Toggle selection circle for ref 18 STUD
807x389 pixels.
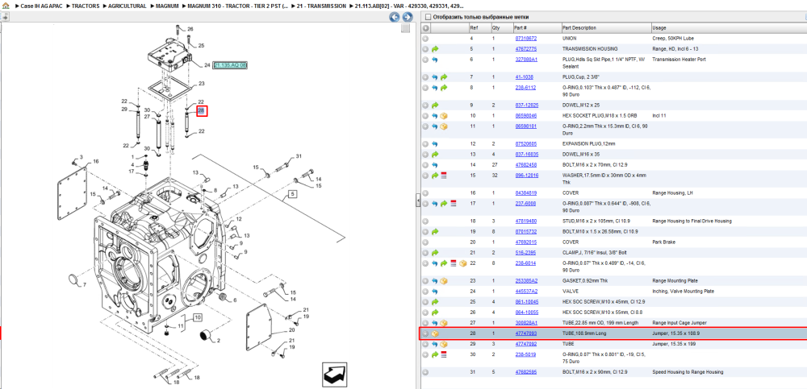coord(425,221)
